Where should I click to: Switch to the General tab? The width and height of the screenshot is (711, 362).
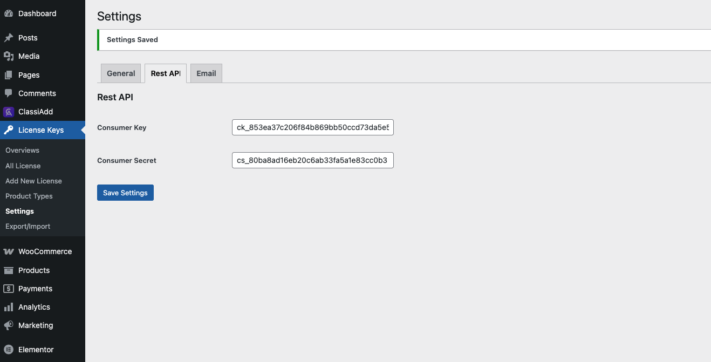120,73
